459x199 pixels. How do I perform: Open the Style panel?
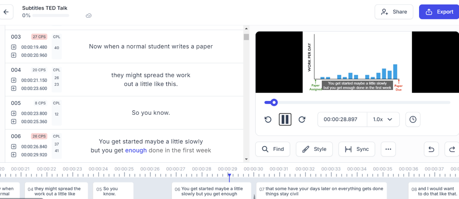pos(314,149)
